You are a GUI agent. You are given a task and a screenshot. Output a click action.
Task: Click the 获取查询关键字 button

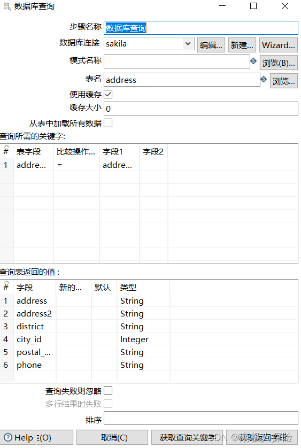[x=187, y=437]
